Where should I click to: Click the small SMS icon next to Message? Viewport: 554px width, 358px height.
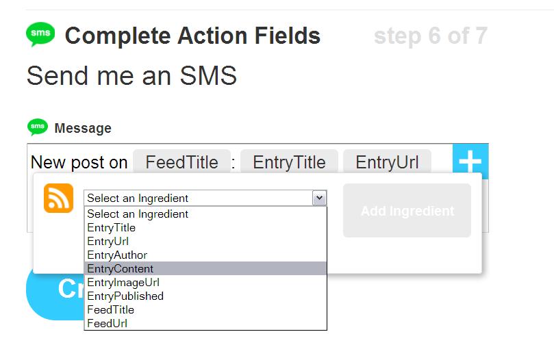point(38,127)
